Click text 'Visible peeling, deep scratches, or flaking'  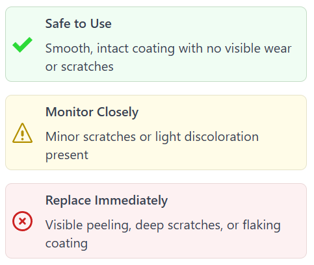[x=163, y=225]
